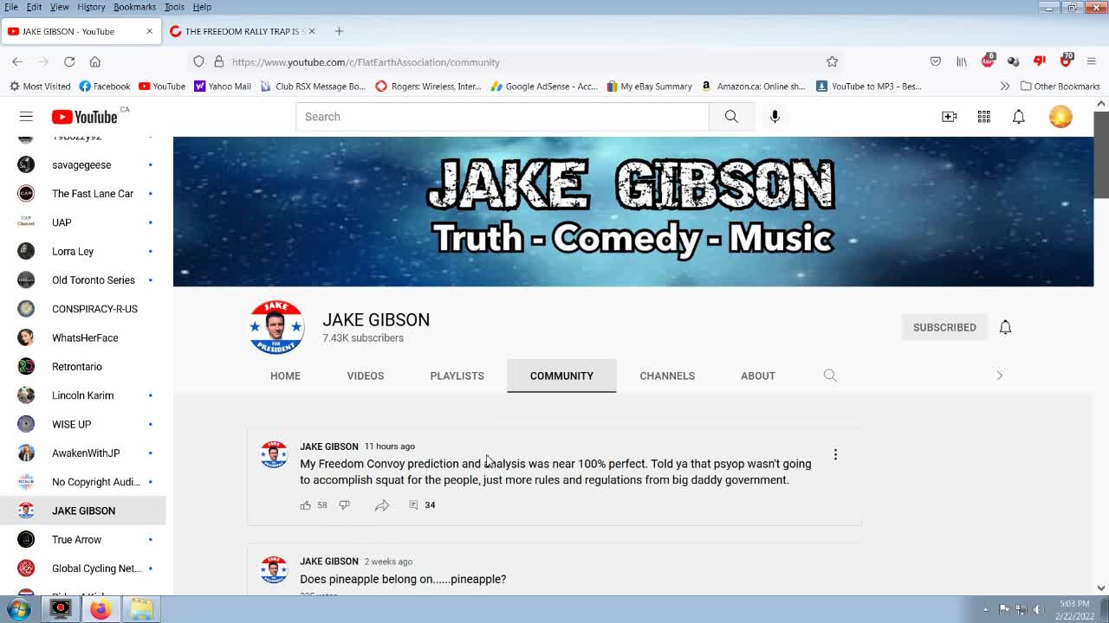Click the YouTube logo

tap(84, 117)
